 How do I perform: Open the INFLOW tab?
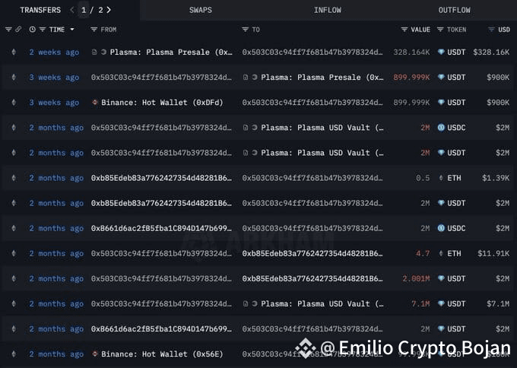[x=328, y=10]
